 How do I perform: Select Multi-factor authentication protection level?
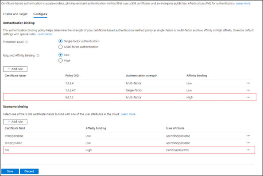tap(60, 47)
